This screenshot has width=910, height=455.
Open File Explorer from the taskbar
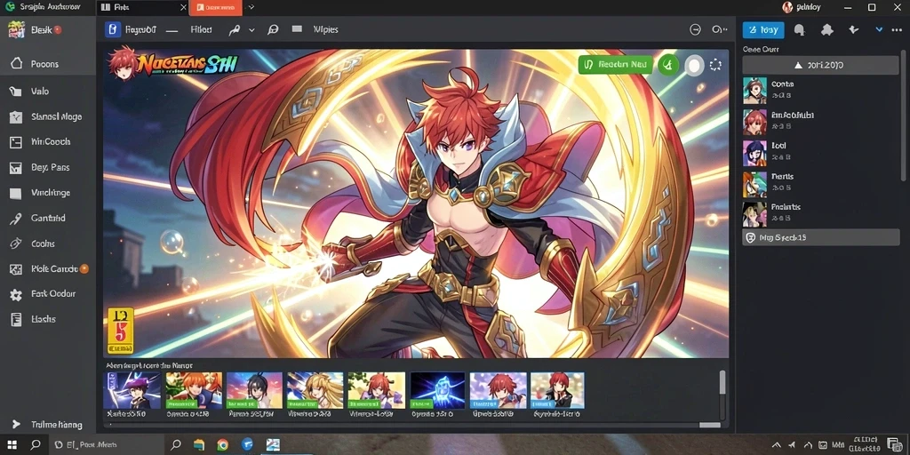200,445
